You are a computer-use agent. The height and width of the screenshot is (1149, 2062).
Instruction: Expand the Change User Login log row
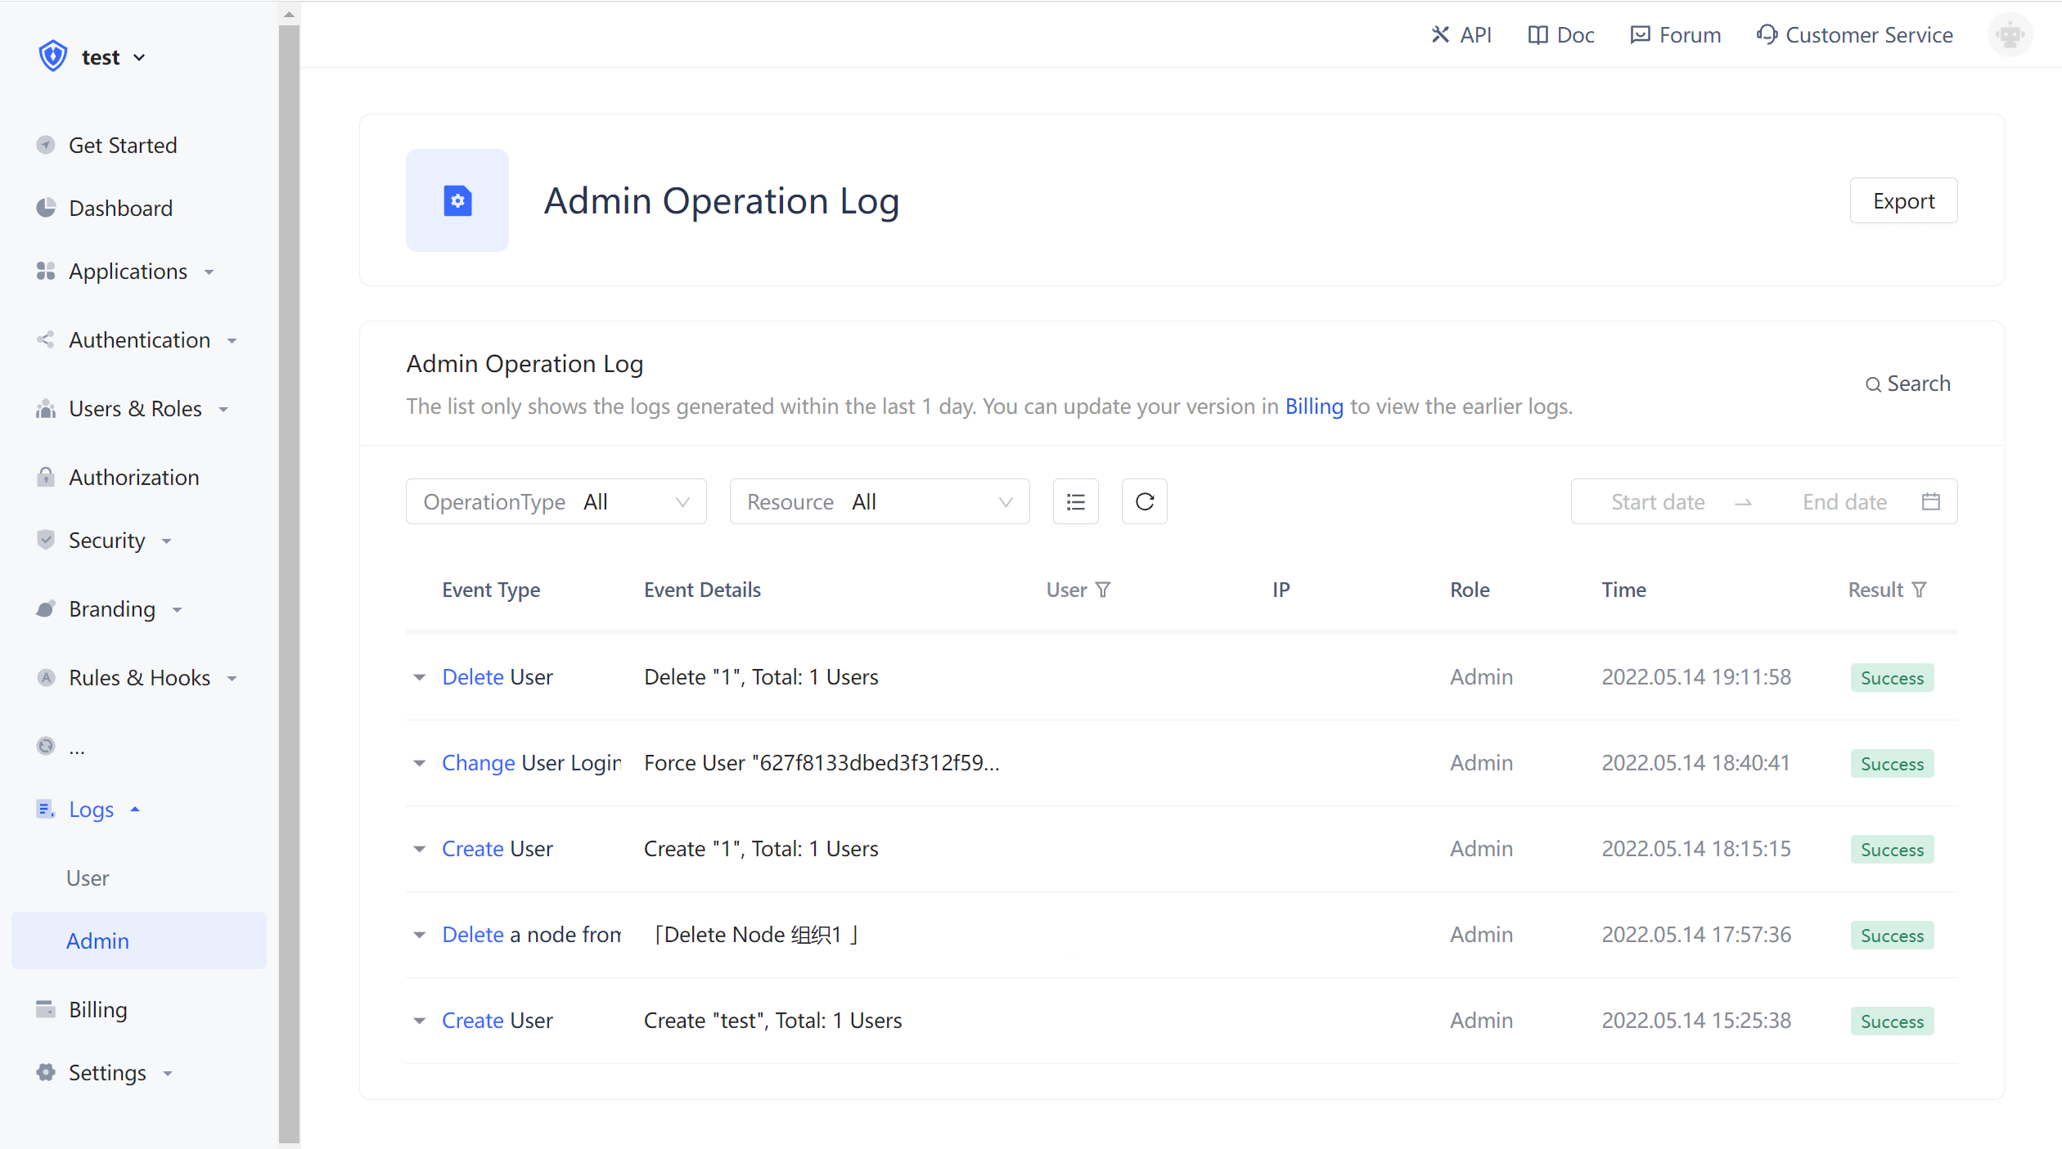click(419, 763)
